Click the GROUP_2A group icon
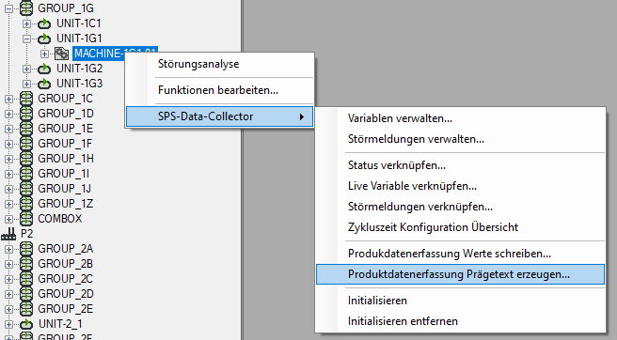The image size is (617, 340). click(26, 249)
